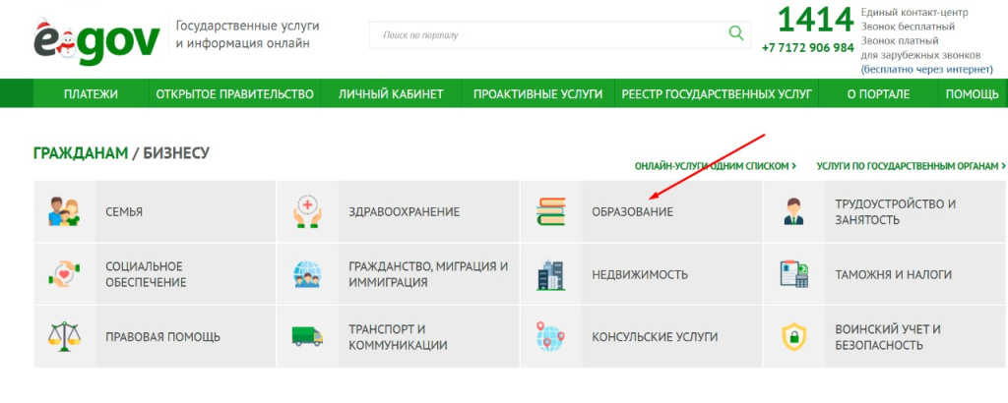Open the Образование category
The width and height of the screenshot is (1008, 403).
[x=641, y=211]
